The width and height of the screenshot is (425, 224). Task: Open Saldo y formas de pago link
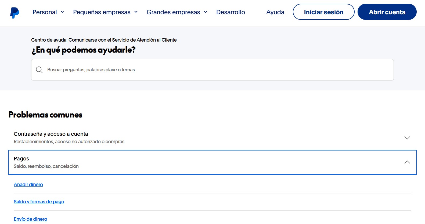coord(39,202)
